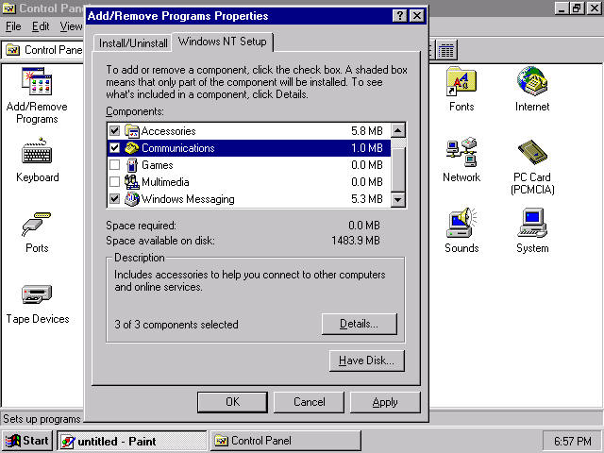Click the Games component icon
The width and height of the screenshot is (604, 453).
coord(132,165)
